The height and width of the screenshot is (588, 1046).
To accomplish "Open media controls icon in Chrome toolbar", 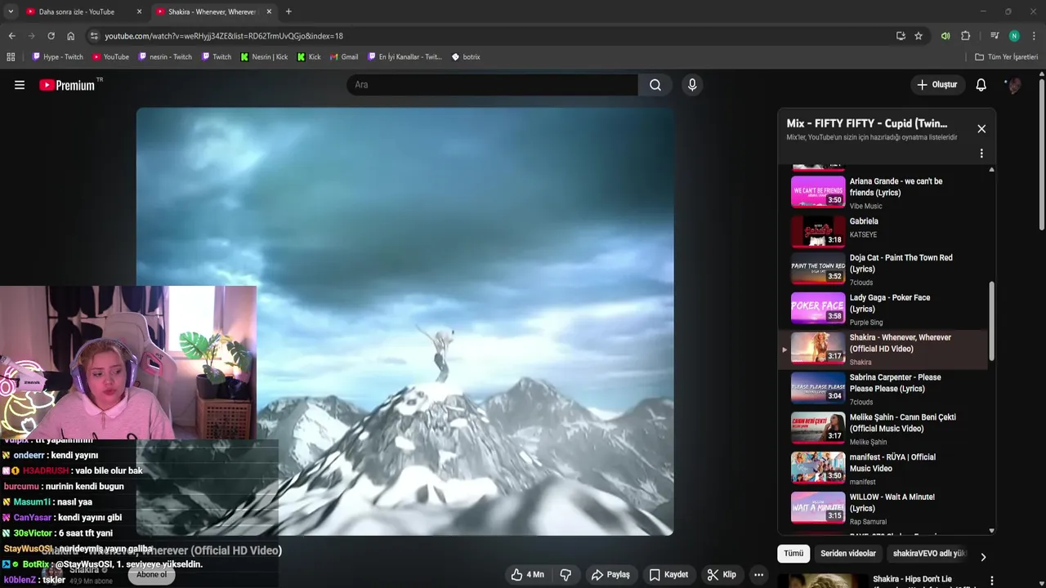I will (995, 36).
